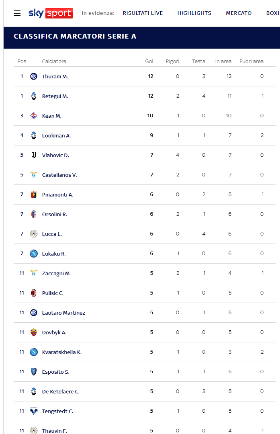
Task: Open Highlights in top navigation
Action: [x=194, y=13]
